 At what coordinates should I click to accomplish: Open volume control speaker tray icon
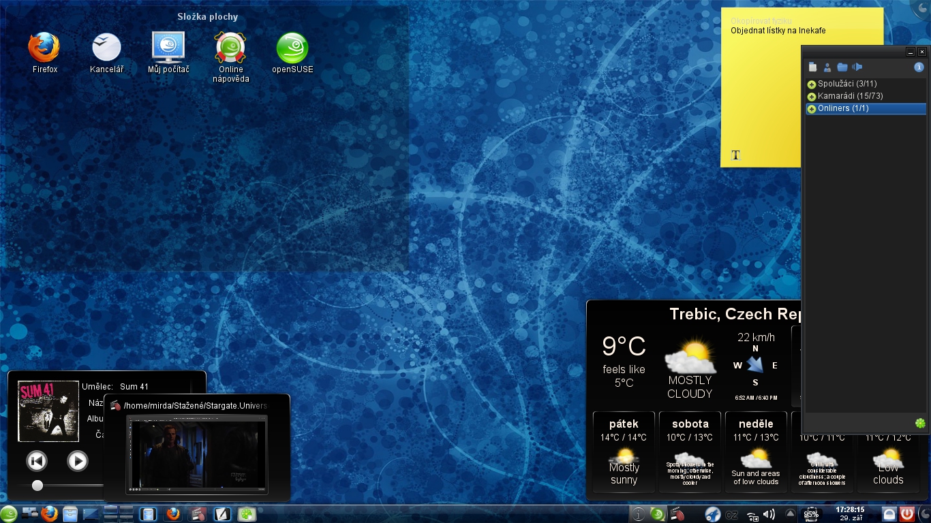(x=769, y=515)
